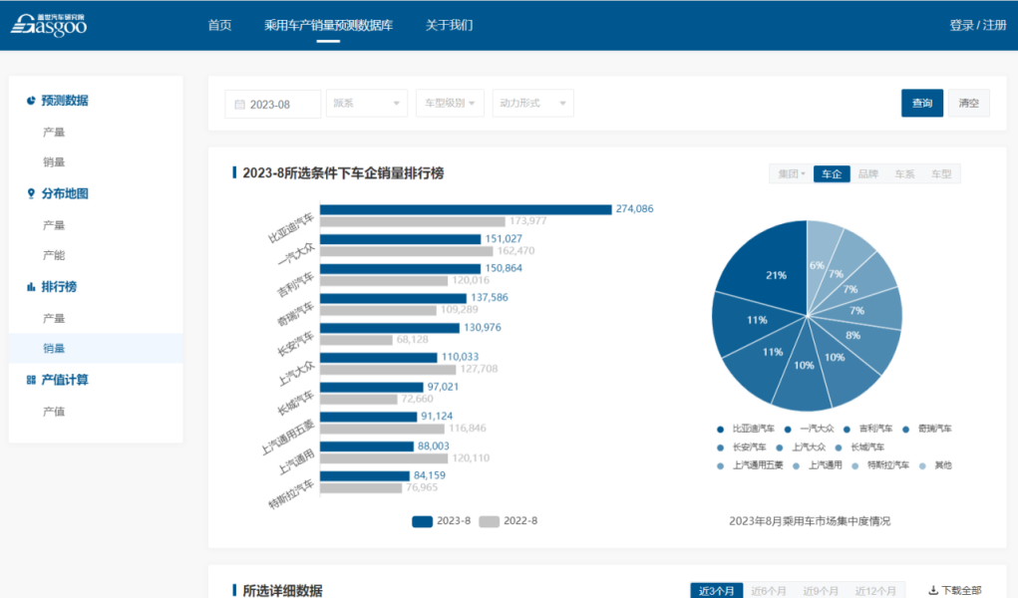The width and height of the screenshot is (1018, 598).
Task: Click the download icon beside 下载全部
Action: (x=933, y=590)
